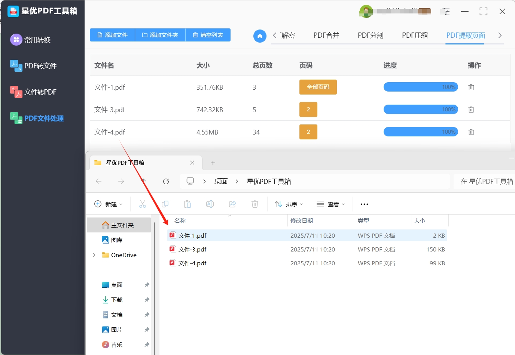Click the Rename icon in Explorer toolbar
The width and height of the screenshot is (515, 355).
pos(210,204)
